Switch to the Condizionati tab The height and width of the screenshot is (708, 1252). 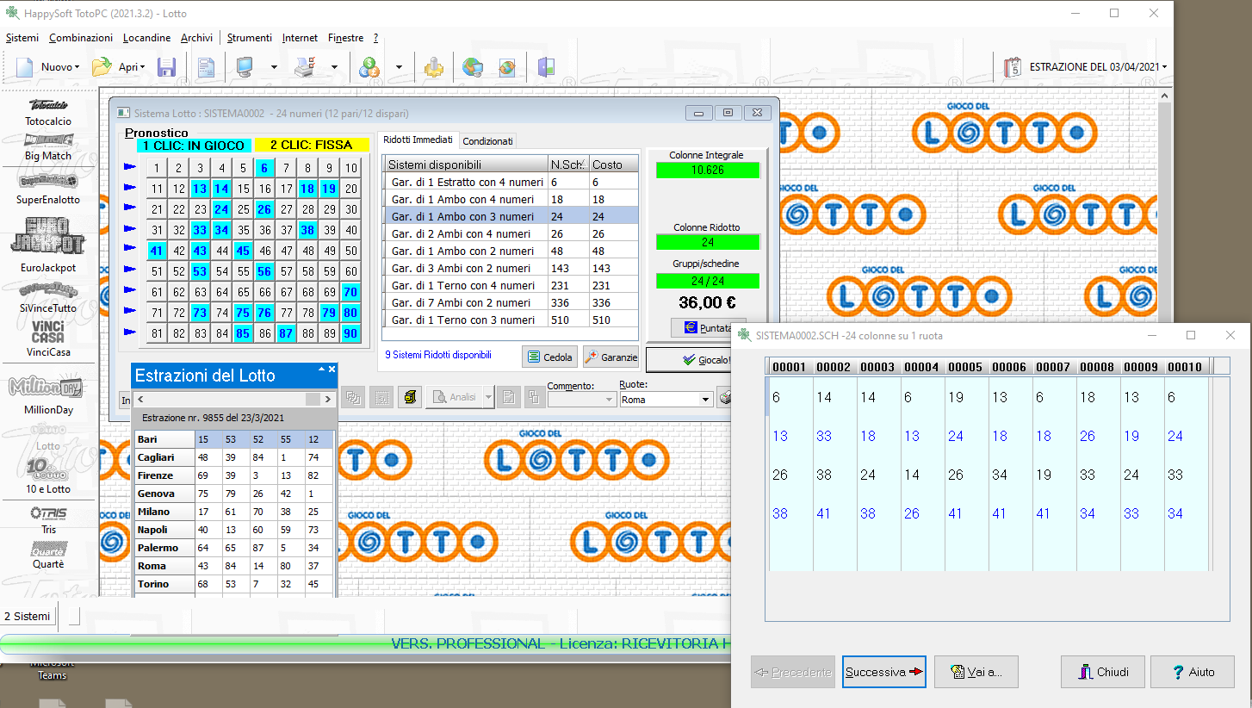(487, 140)
